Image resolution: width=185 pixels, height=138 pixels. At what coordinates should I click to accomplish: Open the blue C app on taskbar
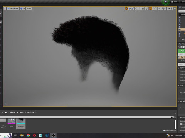(x=47, y=135)
